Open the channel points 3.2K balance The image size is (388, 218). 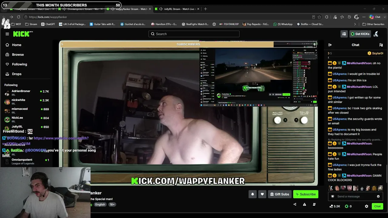[x=335, y=206]
